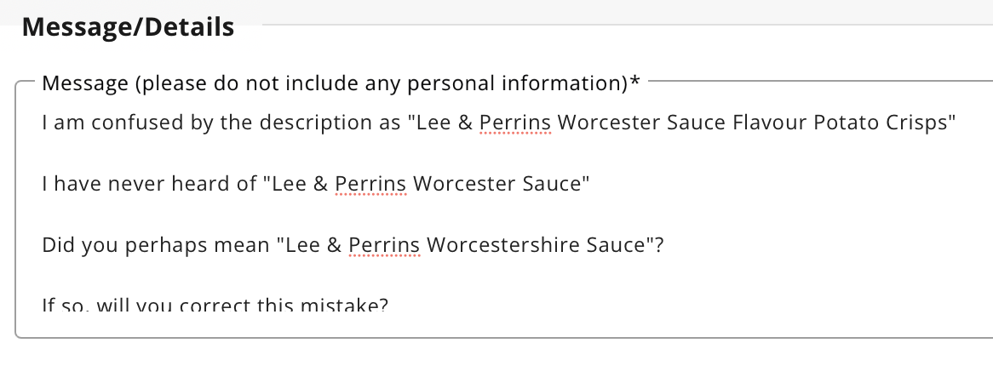Place cursor at start of "I am confused"
993x383 pixels.
[x=43, y=123]
